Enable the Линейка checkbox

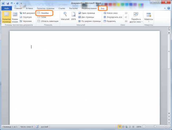pos(39,13)
